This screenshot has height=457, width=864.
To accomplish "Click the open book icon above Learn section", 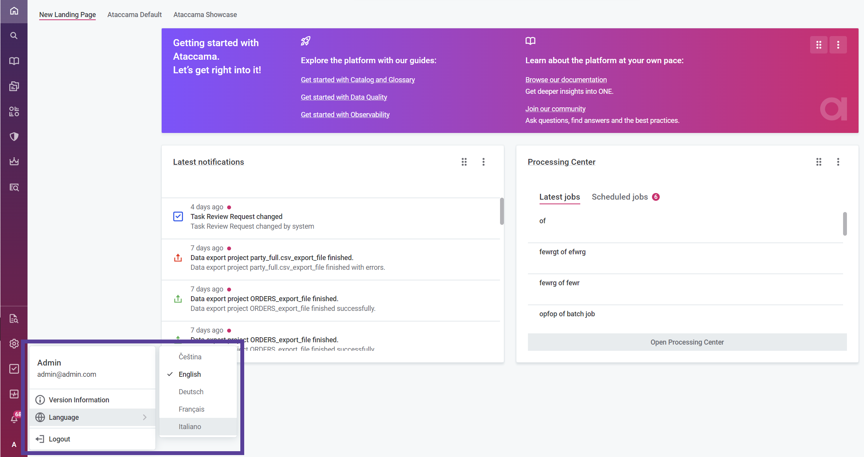I will (530, 41).
